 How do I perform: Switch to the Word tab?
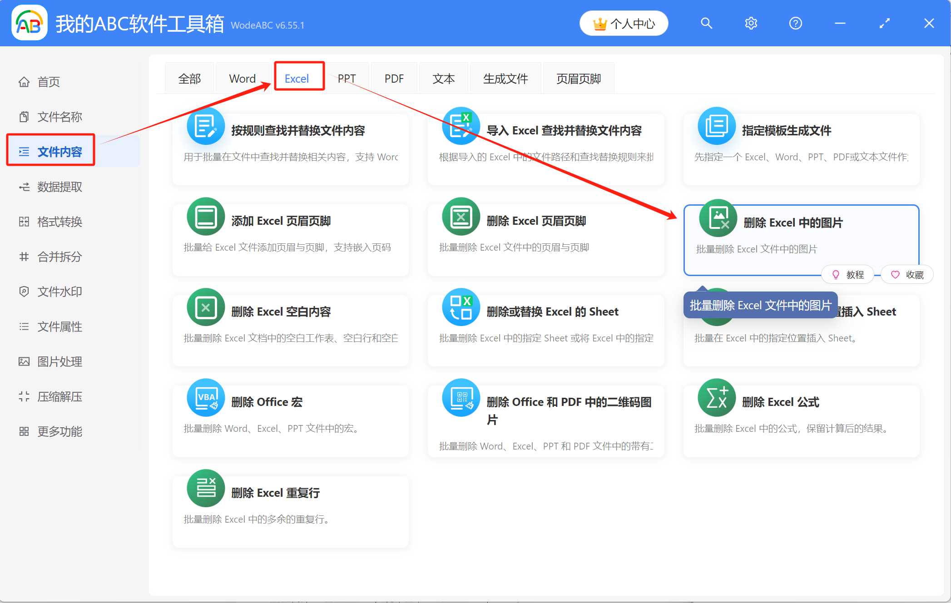point(242,79)
